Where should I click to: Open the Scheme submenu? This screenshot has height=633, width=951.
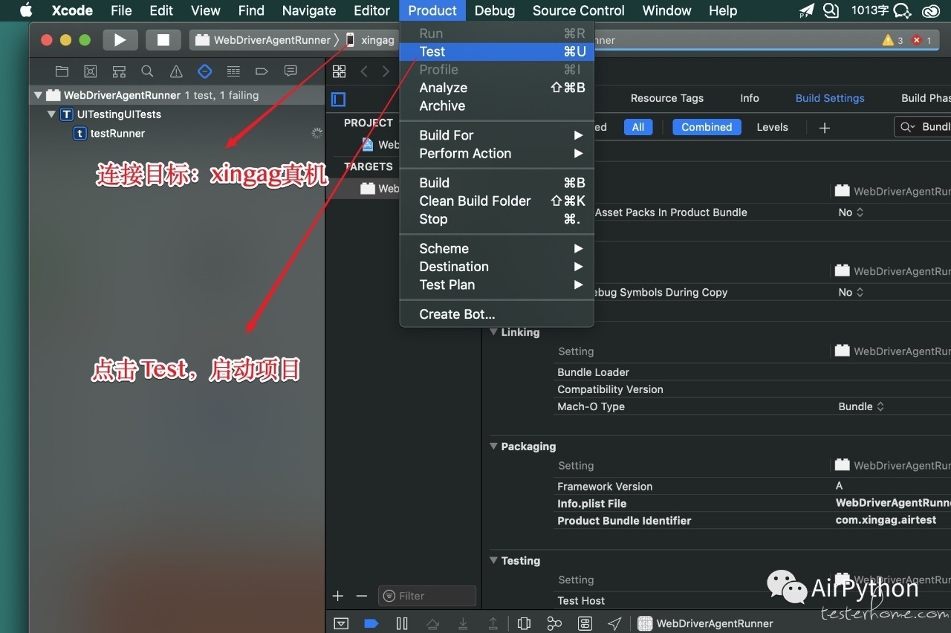click(x=496, y=248)
